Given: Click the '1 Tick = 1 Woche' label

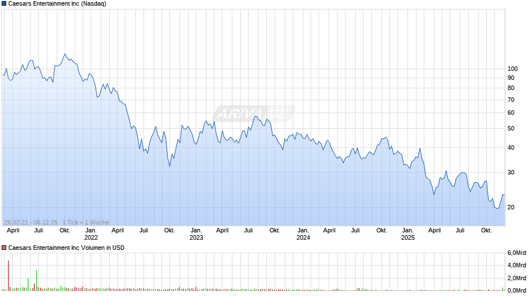Looking at the screenshot, I should (86, 222).
